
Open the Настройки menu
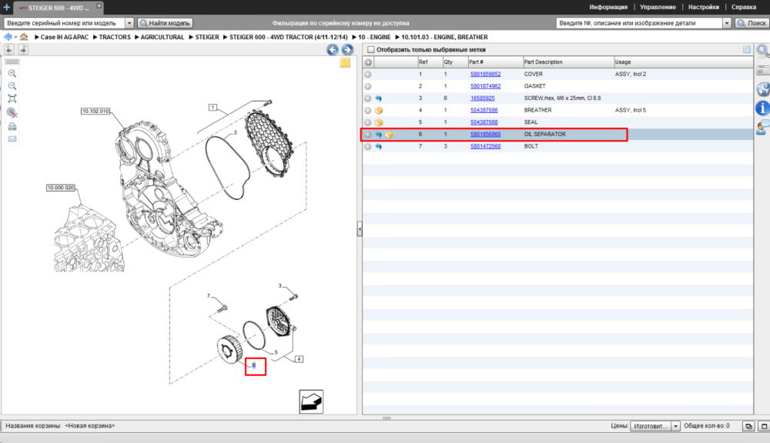click(703, 8)
